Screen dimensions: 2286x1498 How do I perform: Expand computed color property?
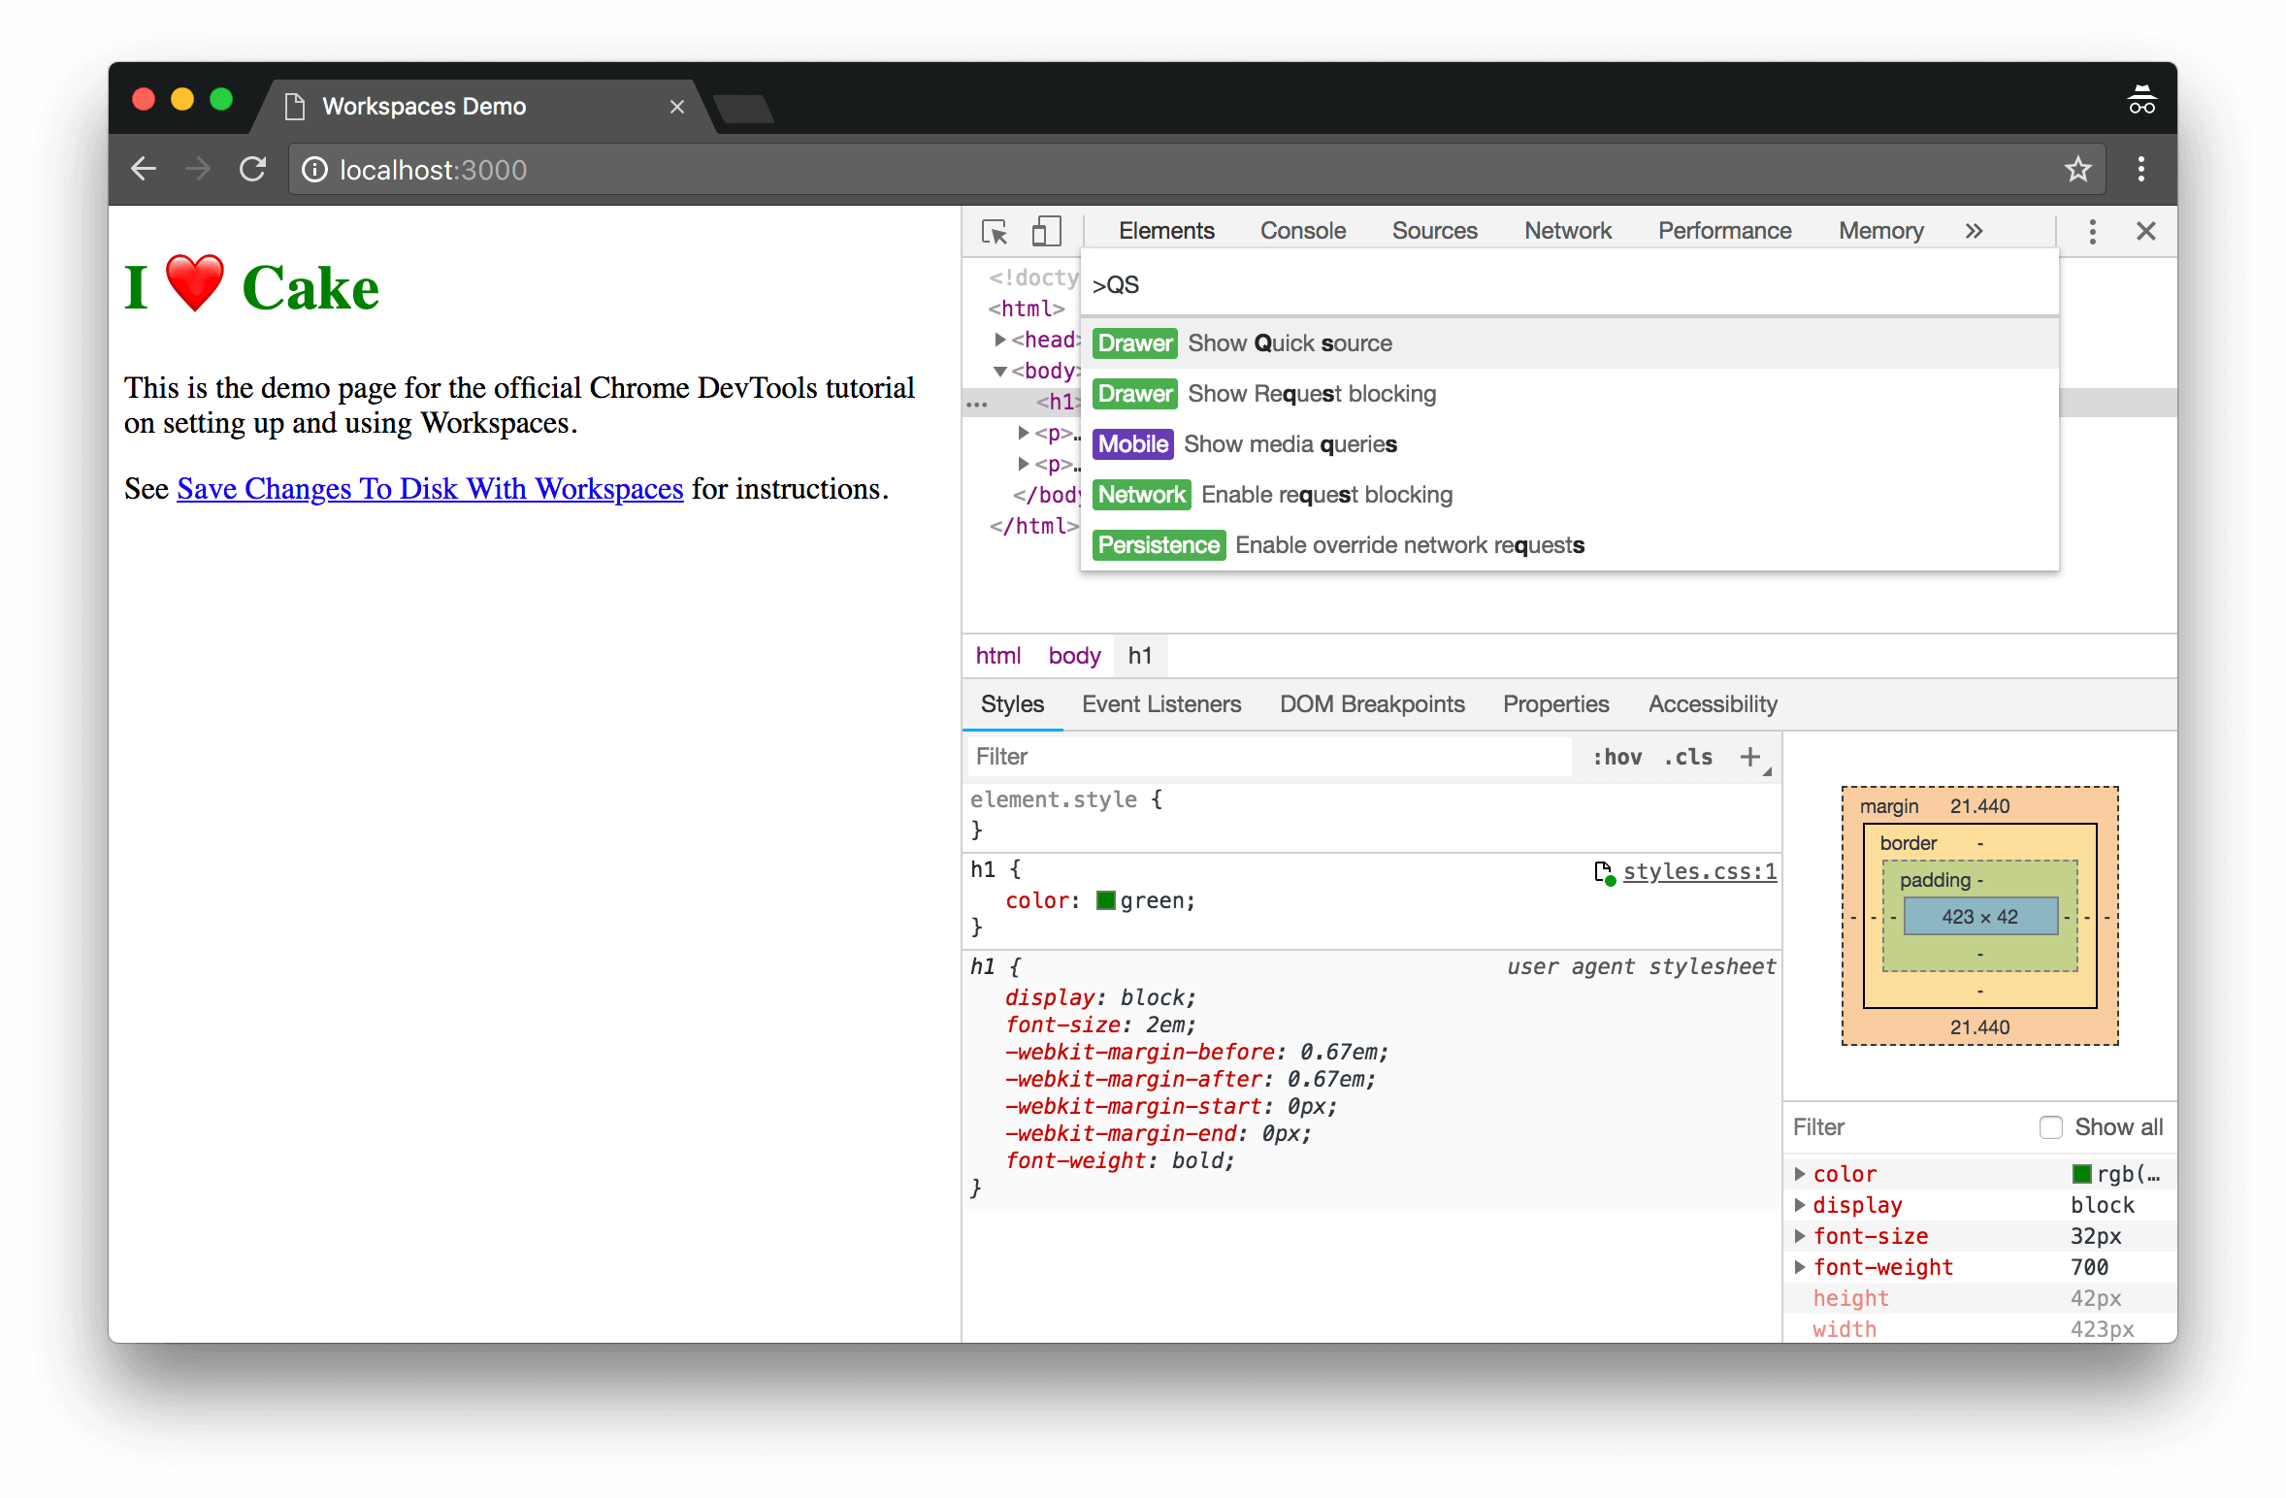(x=1800, y=1174)
